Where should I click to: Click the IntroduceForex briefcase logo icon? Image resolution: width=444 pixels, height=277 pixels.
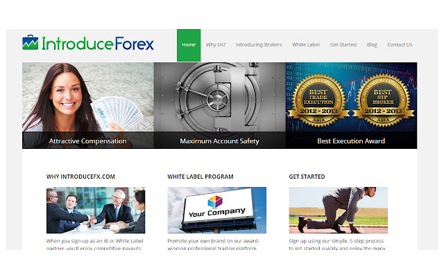[x=31, y=42]
